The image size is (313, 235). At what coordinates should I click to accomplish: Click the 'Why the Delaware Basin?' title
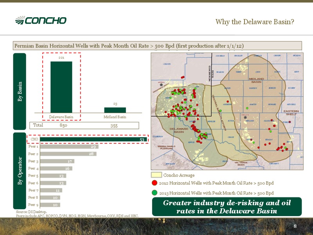pyautogui.click(x=255, y=22)
